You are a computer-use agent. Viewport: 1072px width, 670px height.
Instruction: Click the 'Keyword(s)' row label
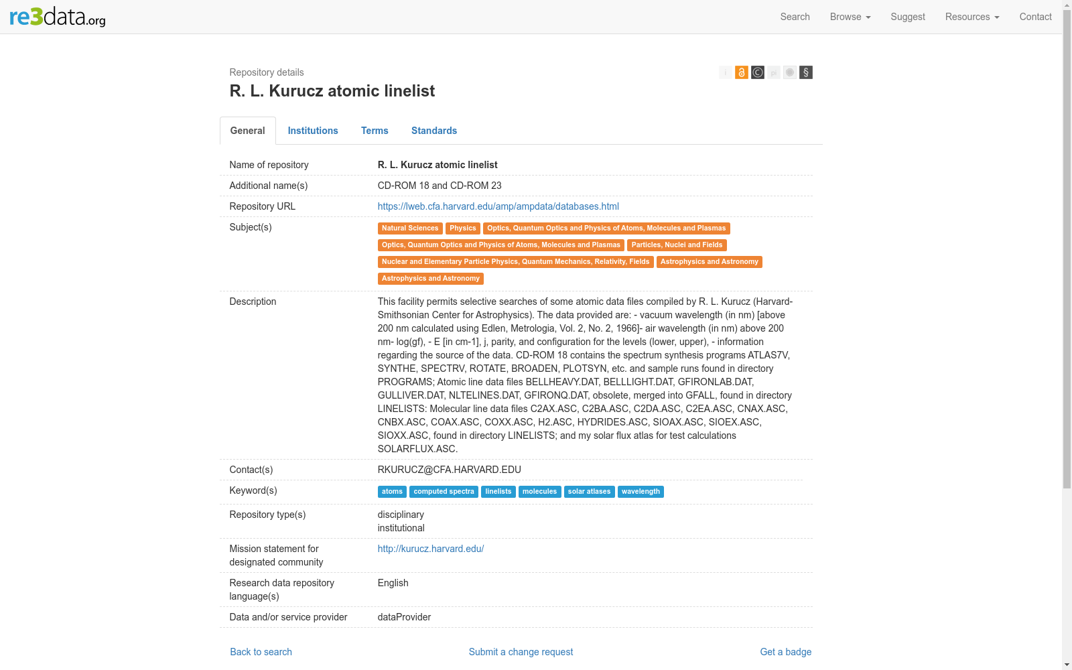pos(253,490)
